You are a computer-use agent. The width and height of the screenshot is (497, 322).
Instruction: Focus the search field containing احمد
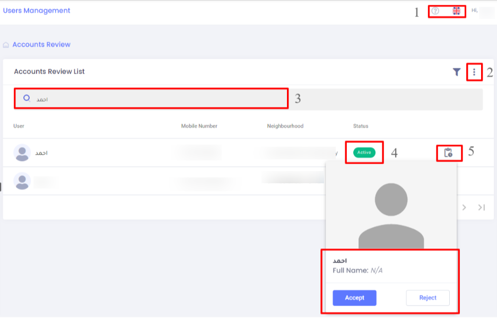coord(159,99)
